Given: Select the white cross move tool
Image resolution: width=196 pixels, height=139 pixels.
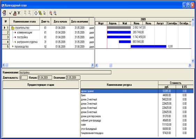Looking at the screenshot, I should point(36,13).
